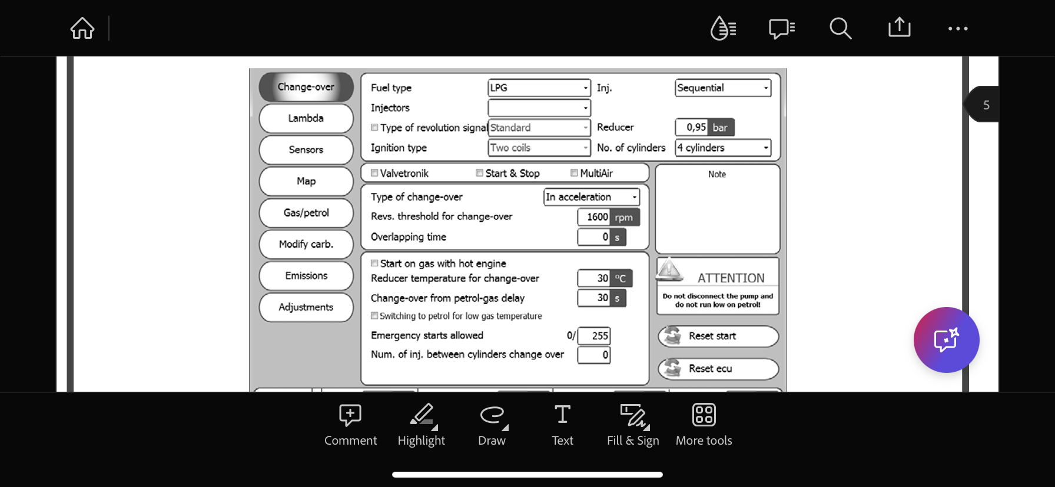Open the Sensors tab
Image resolution: width=1055 pixels, height=487 pixels.
tap(306, 150)
